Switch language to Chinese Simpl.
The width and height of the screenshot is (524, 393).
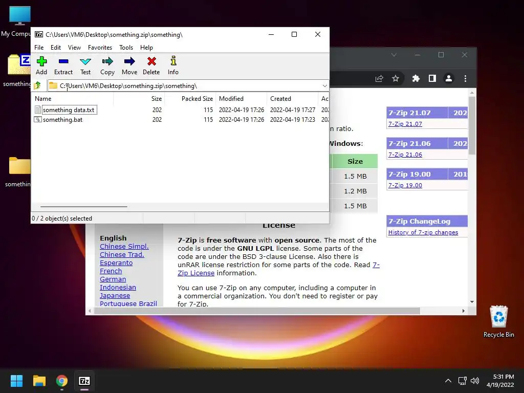tap(124, 246)
